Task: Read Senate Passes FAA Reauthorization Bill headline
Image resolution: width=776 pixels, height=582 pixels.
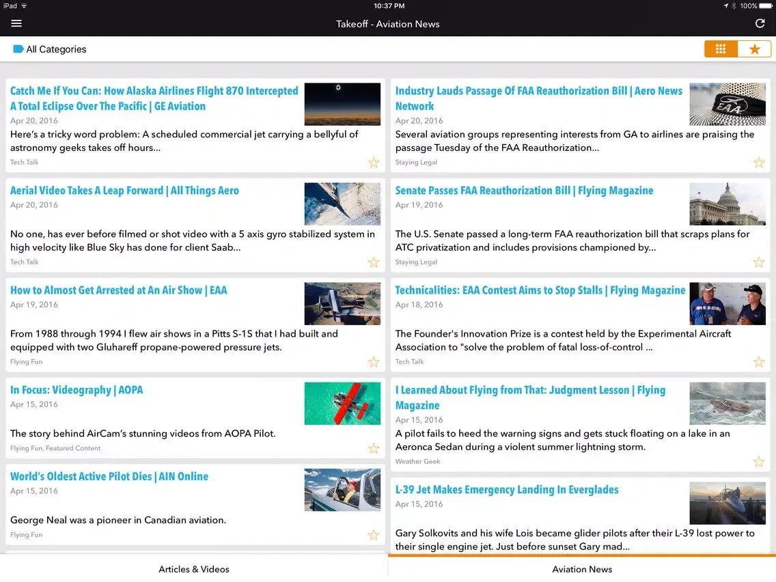Action: [524, 191]
